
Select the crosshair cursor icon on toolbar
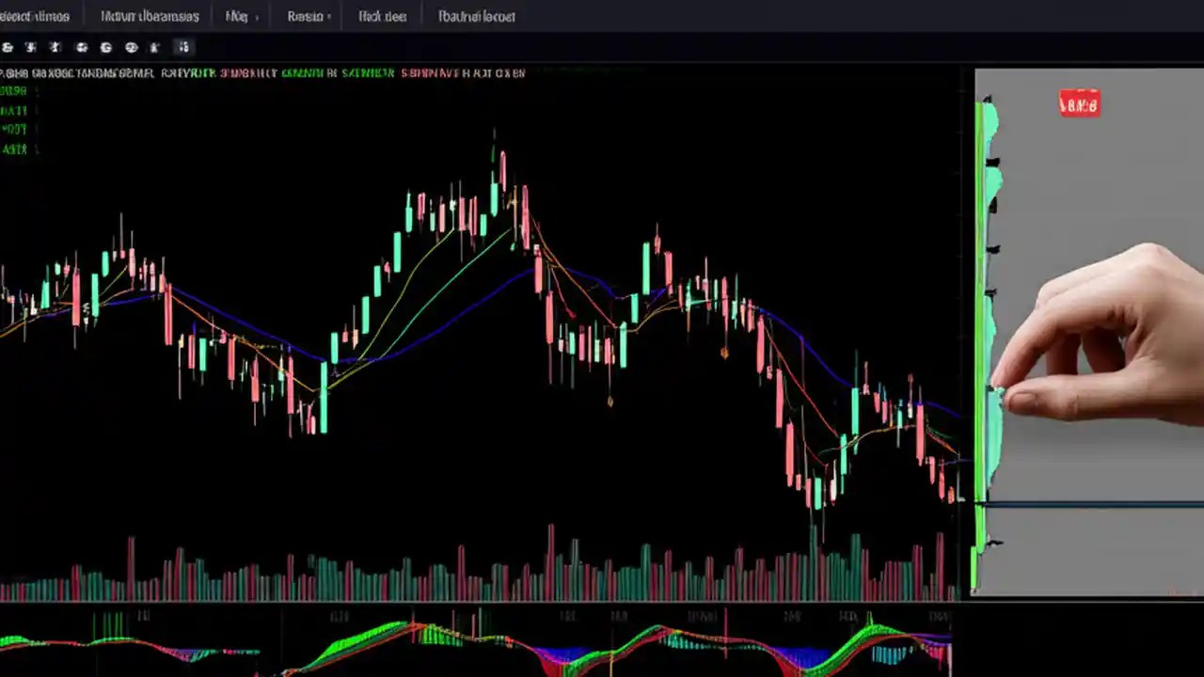[31, 47]
